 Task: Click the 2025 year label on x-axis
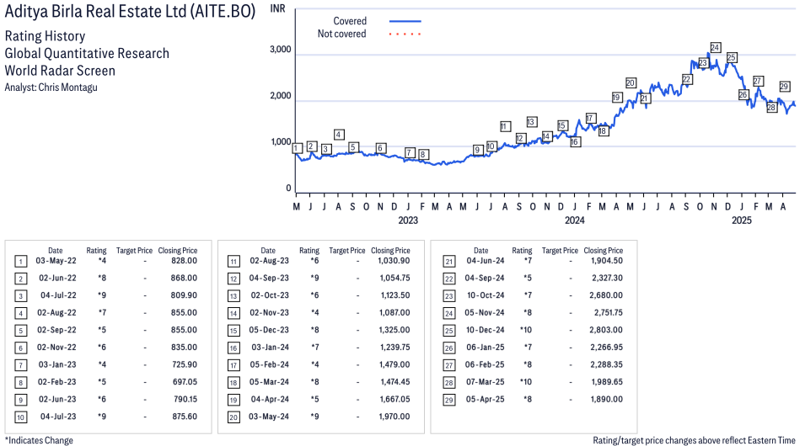click(741, 220)
